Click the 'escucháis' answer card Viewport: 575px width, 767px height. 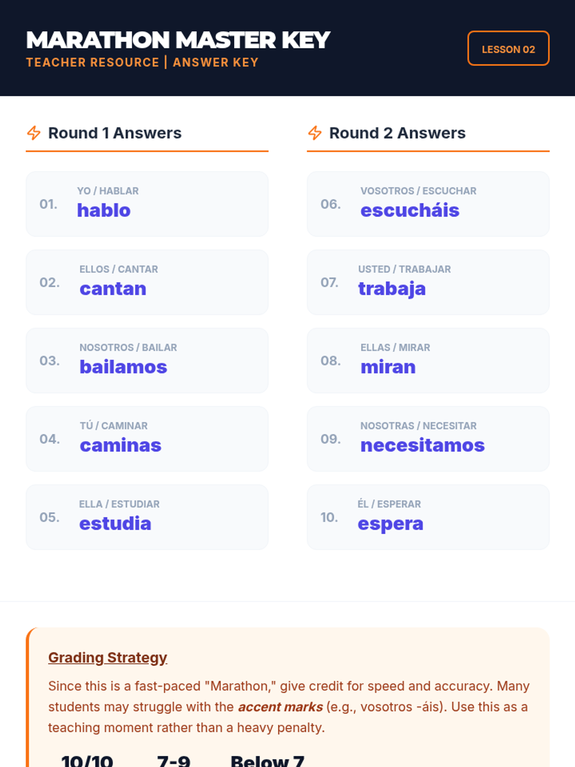(428, 204)
